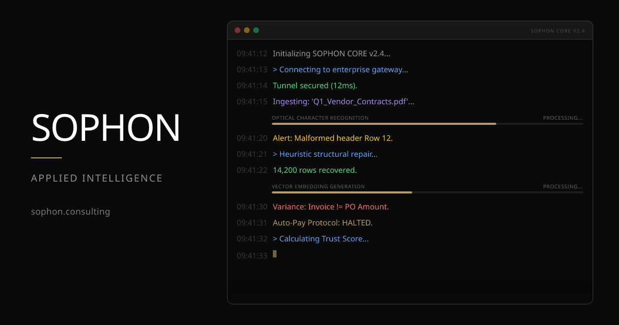
Task: Click the VECTOR EMBEDDING GENERATION label
Action: [x=318, y=187]
